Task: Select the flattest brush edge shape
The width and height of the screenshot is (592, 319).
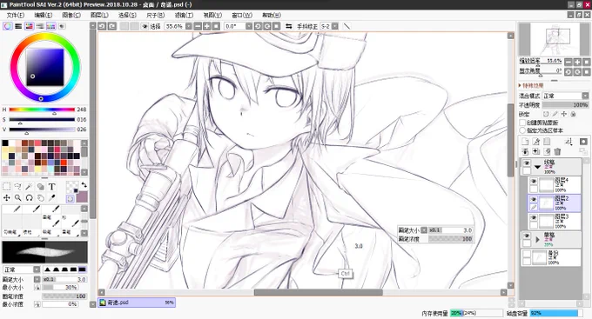Action: [82, 269]
